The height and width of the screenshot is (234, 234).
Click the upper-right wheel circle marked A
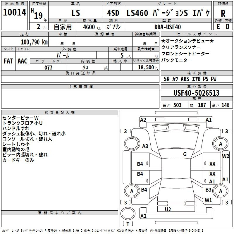221,144
